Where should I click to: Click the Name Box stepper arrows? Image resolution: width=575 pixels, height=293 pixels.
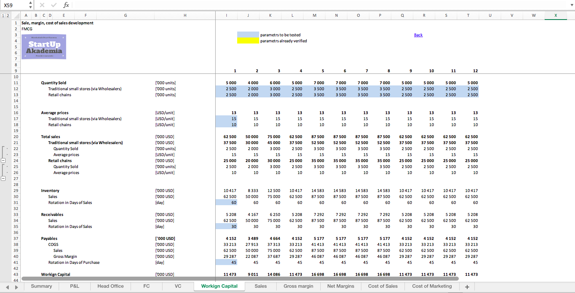[31, 5]
